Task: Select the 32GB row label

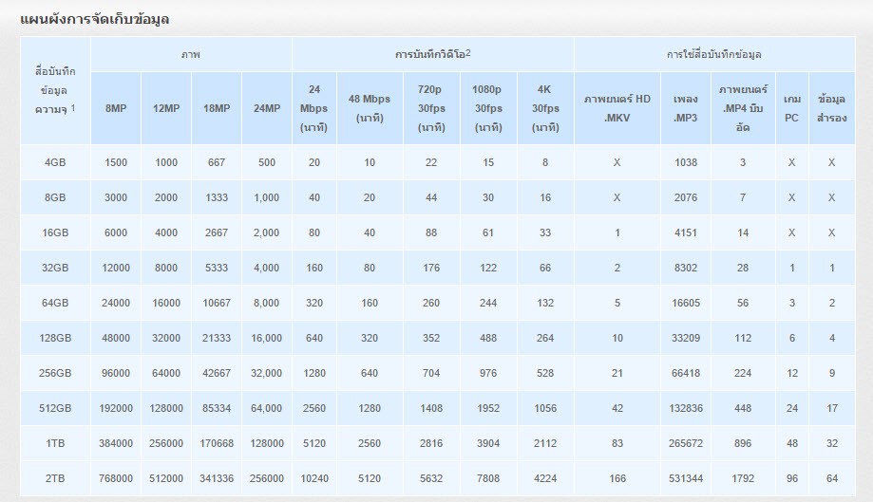Action: pyautogui.click(x=55, y=268)
